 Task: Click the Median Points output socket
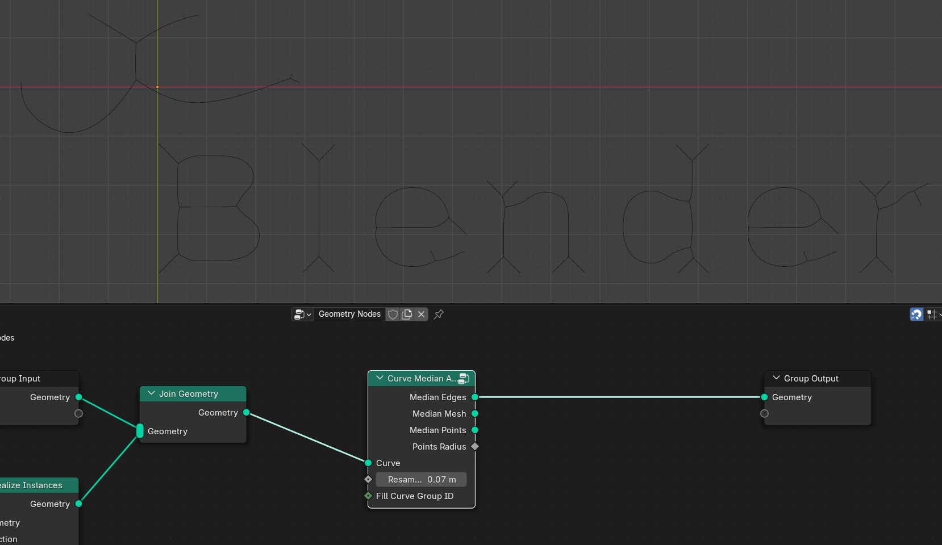tap(475, 430)
